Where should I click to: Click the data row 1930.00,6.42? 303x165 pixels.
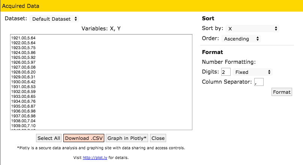23,82
